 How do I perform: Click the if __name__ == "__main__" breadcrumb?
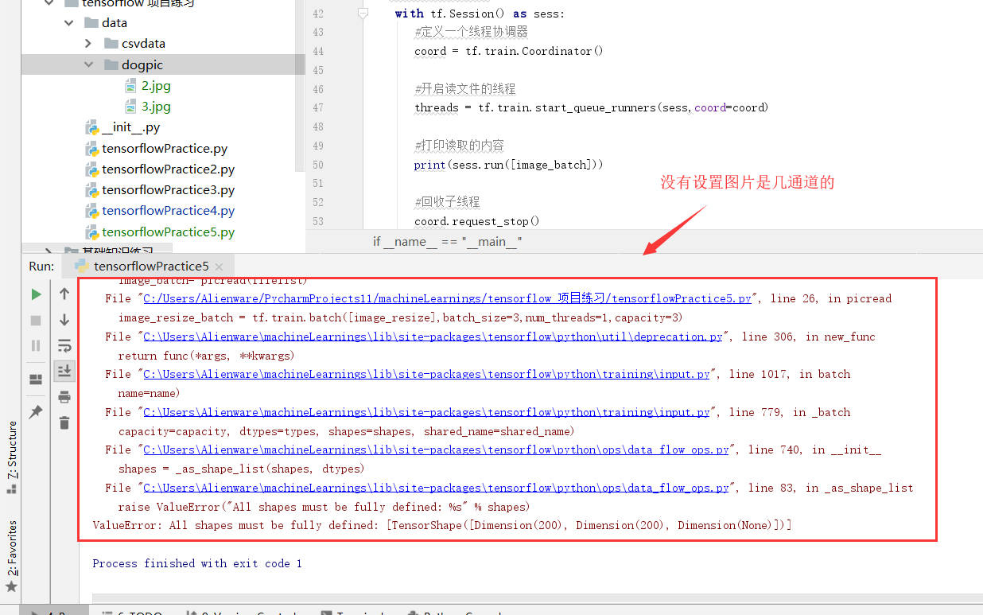pos(448,241)
